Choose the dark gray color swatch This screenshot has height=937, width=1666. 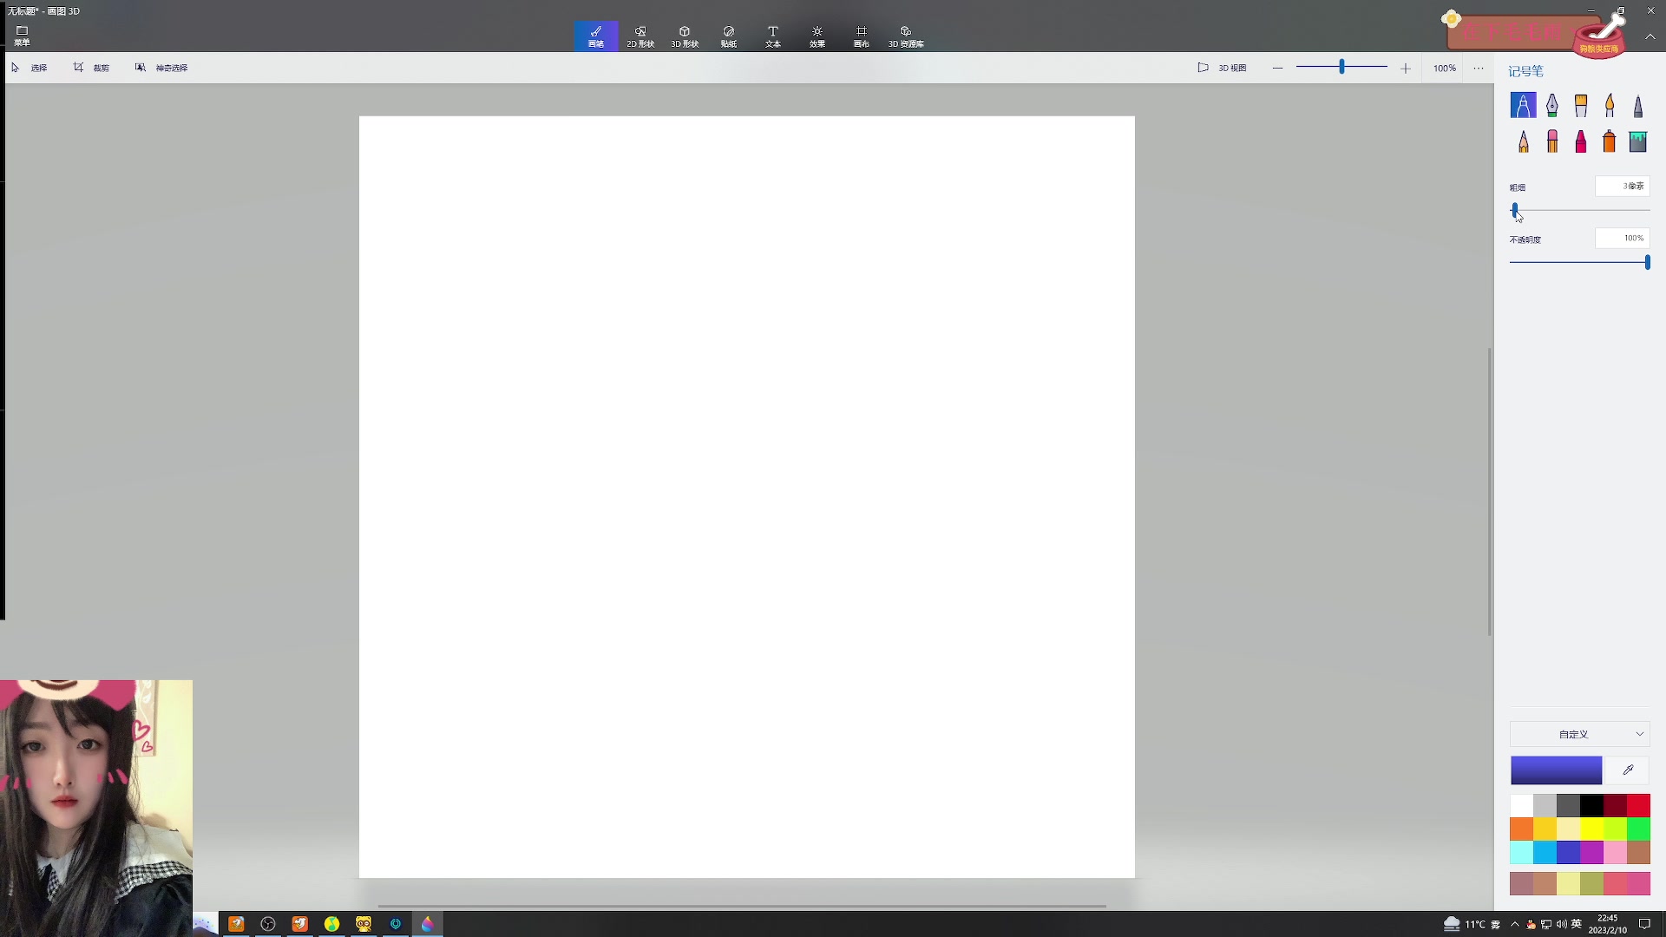tap(1568, 805)
